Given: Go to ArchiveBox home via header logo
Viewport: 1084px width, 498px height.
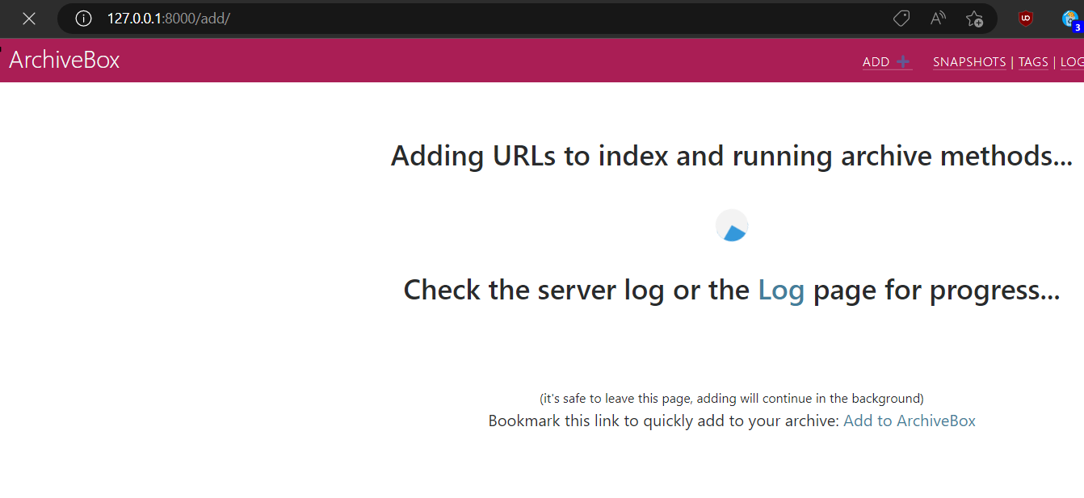Looking at the screenshot, I should tap(65, 61).
